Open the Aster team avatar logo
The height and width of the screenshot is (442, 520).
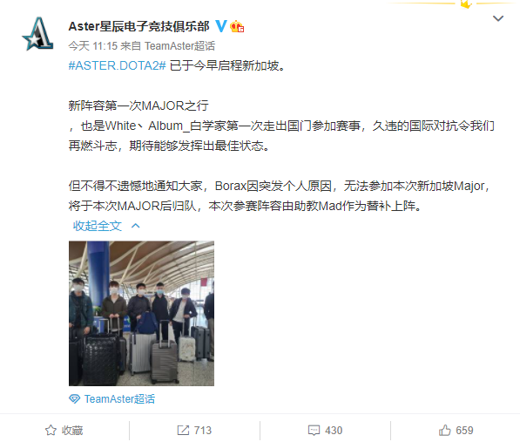click(x=37, y=34)
